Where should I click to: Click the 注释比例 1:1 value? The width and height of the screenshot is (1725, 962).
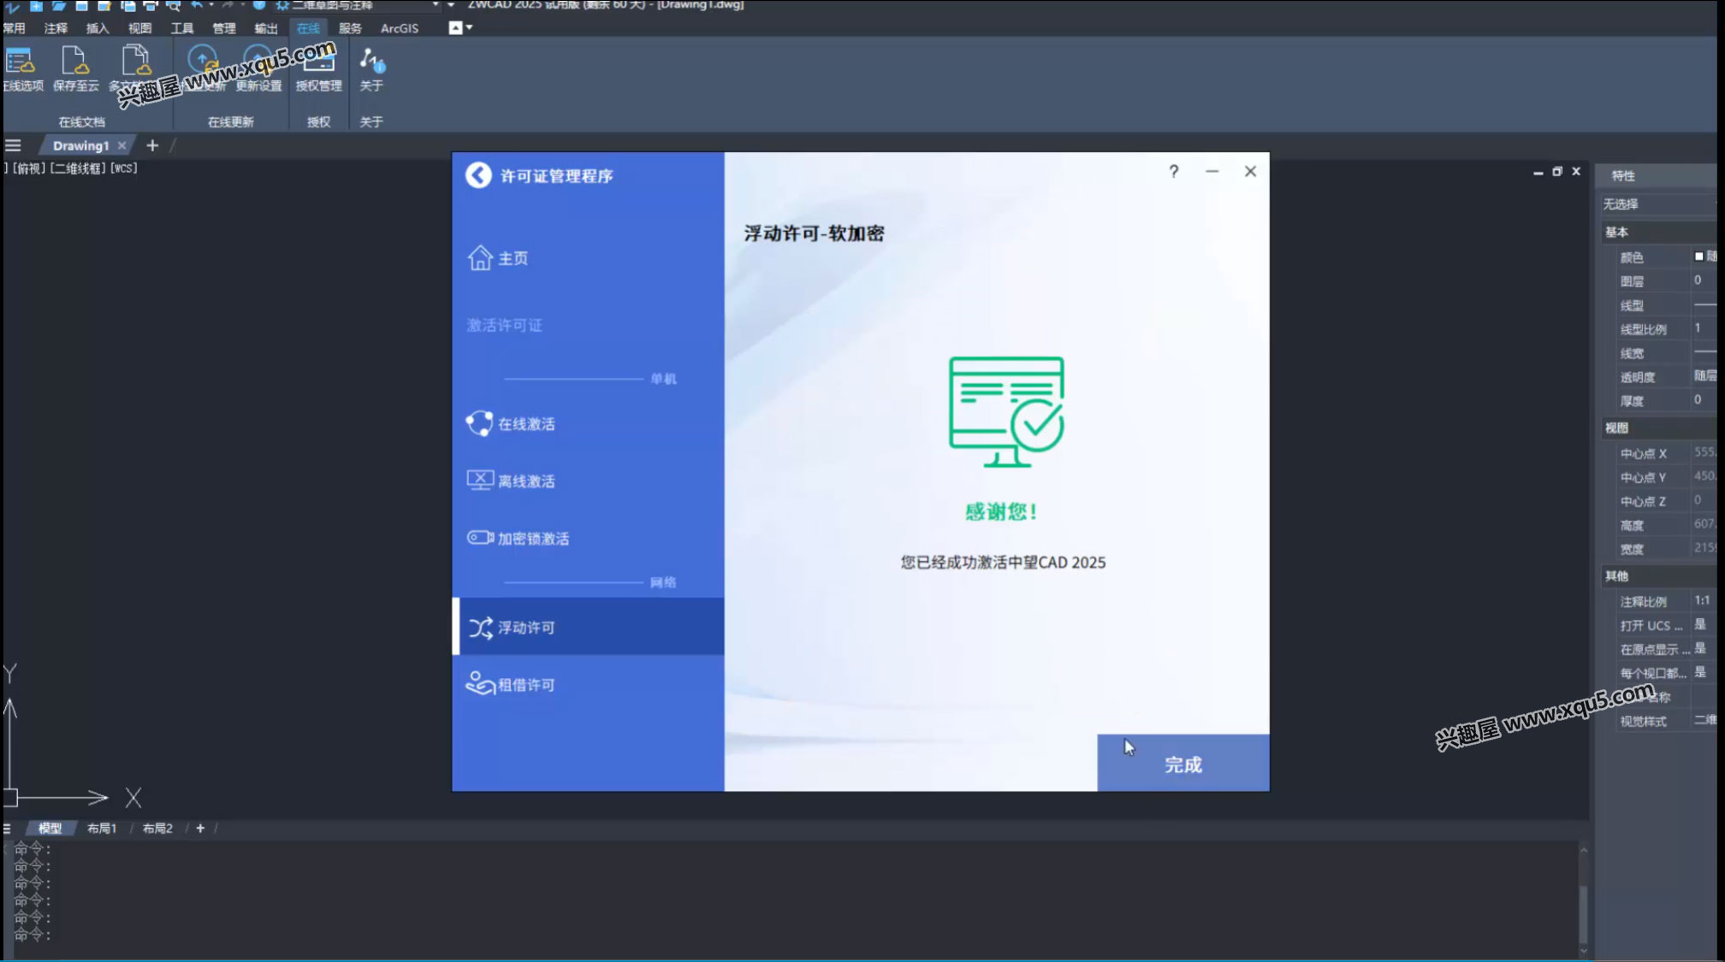1705,601
